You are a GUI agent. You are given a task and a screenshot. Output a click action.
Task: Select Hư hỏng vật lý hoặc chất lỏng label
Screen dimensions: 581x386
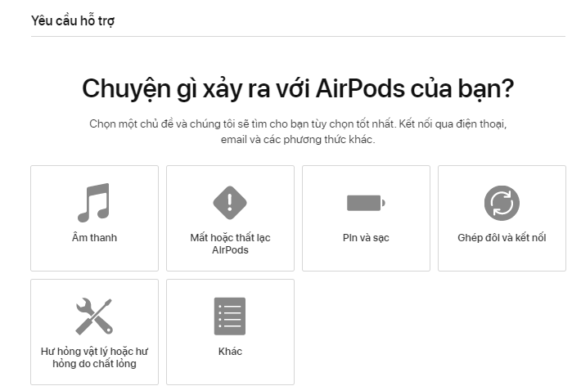click(94, 357)
